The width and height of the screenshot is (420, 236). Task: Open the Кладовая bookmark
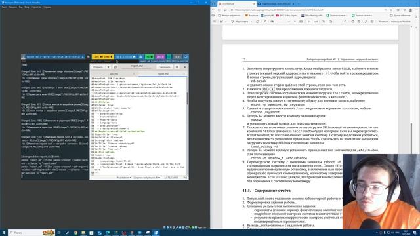pos(252,16)
